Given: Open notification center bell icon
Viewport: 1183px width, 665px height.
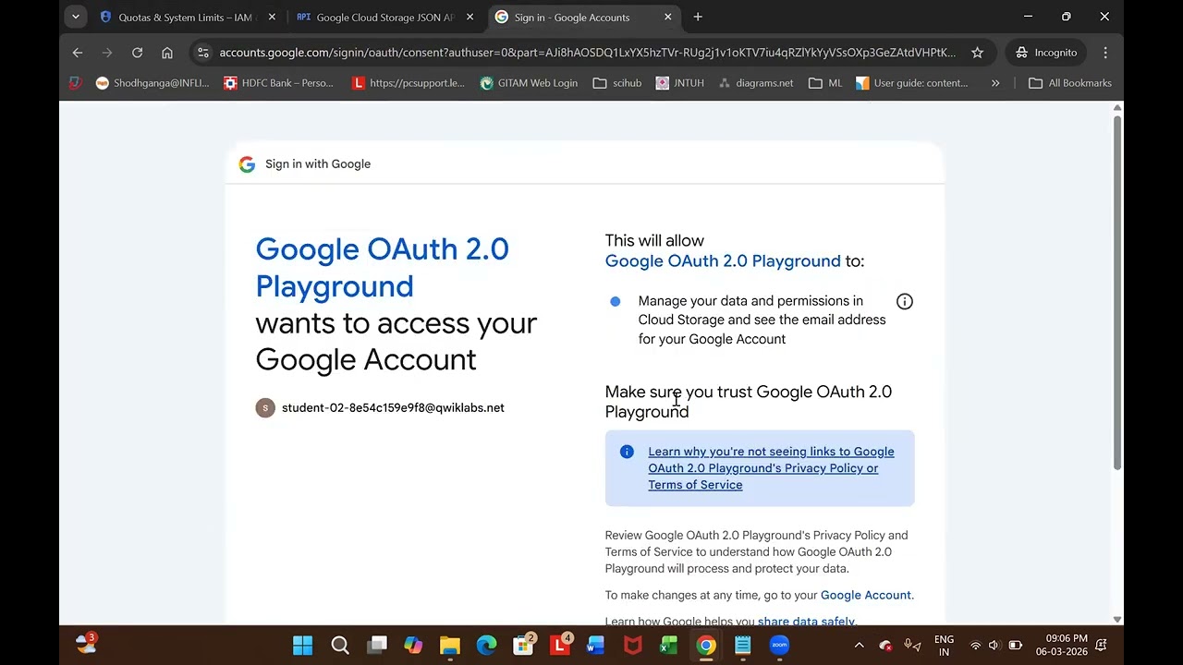Looking at the screenshot, I should click(1102, 646).
